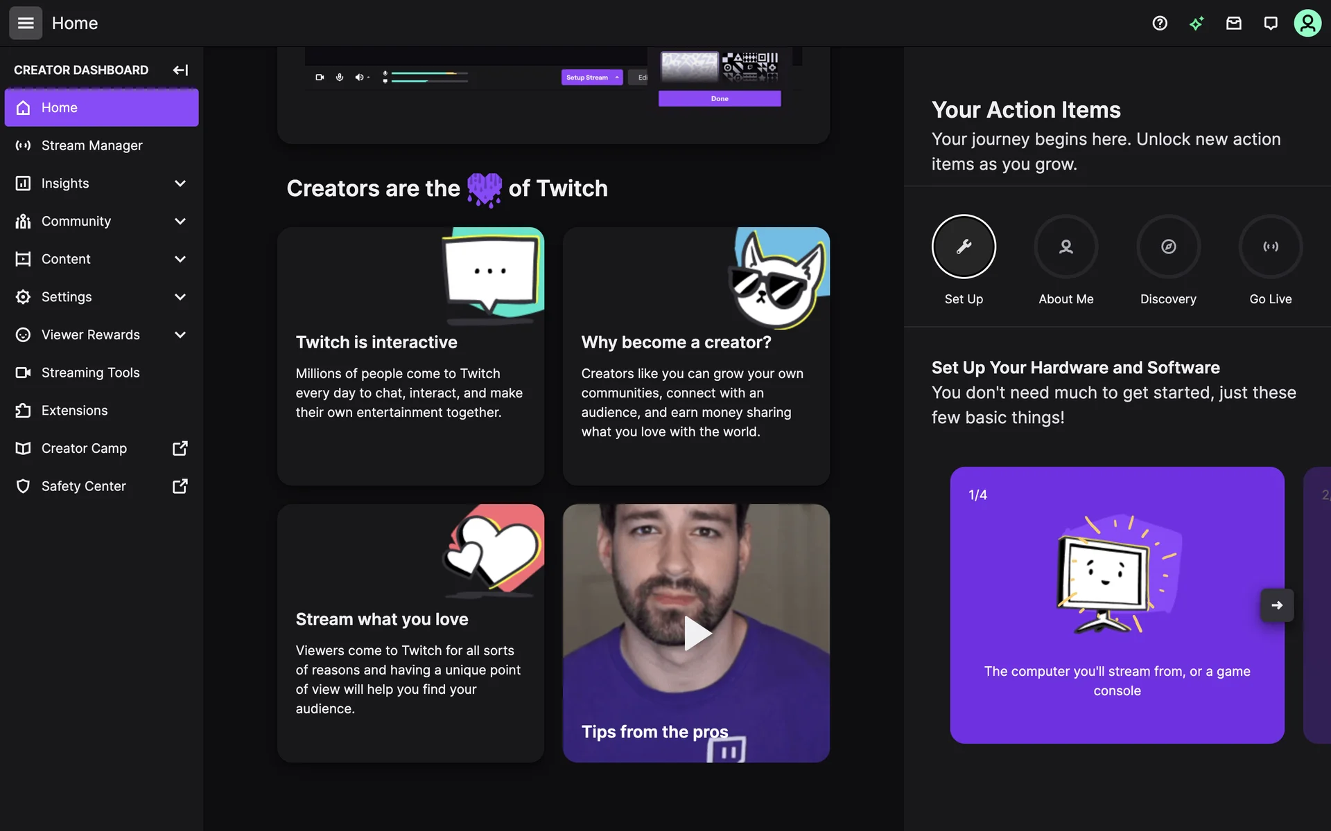This screenshot has width=1331, height=831.
Task: Open Streaming Tools page
Action: click(x=90, y=373)
